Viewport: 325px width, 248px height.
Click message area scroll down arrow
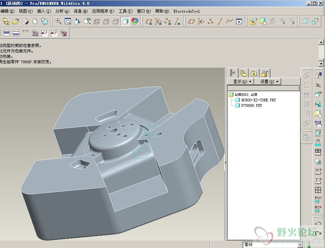coord(321,64)
